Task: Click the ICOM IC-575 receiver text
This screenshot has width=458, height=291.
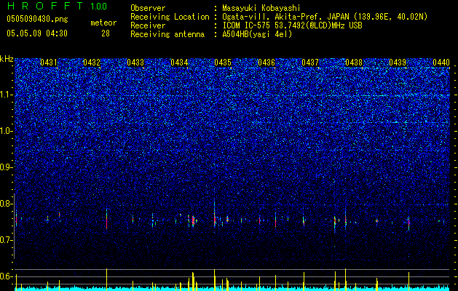Action: (x=292, y=25)
